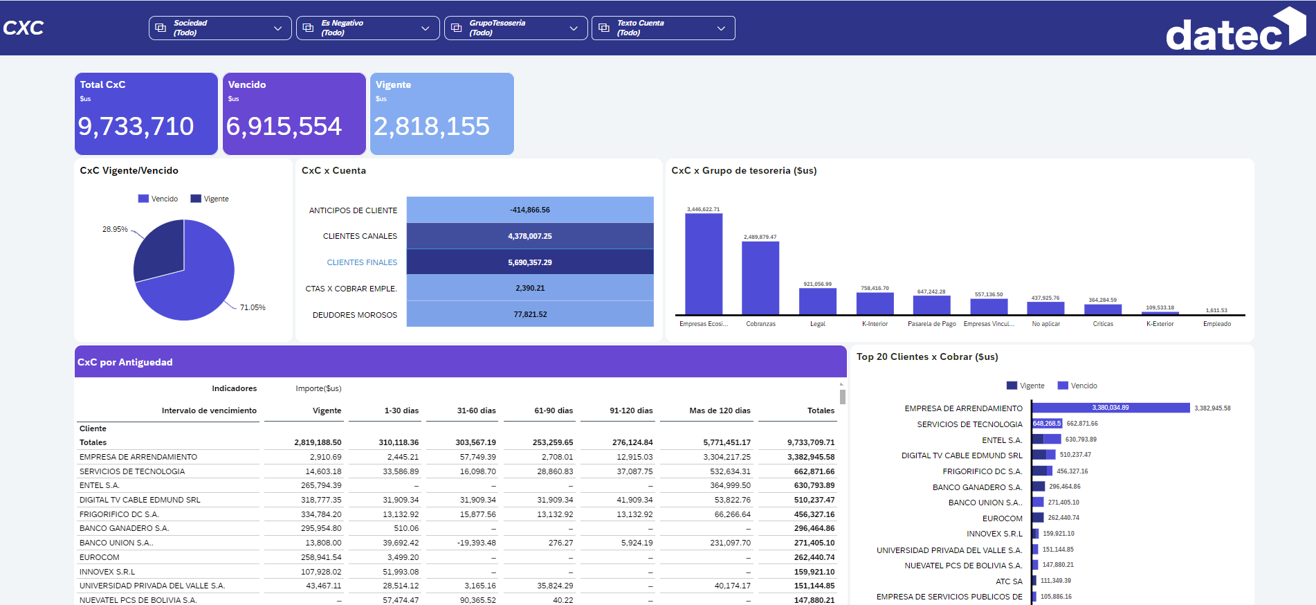The image size is (1316, 605).
Task: Select the Vigente KPI card
Action: [442, 114]
